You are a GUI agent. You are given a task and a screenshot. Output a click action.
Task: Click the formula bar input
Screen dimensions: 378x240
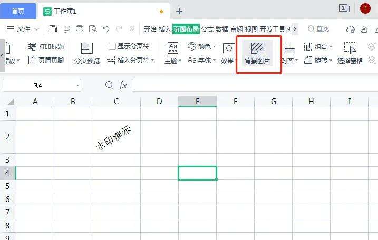[255, 85]
